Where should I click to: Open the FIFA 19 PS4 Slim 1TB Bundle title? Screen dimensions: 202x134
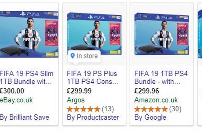tap(26, 78)
